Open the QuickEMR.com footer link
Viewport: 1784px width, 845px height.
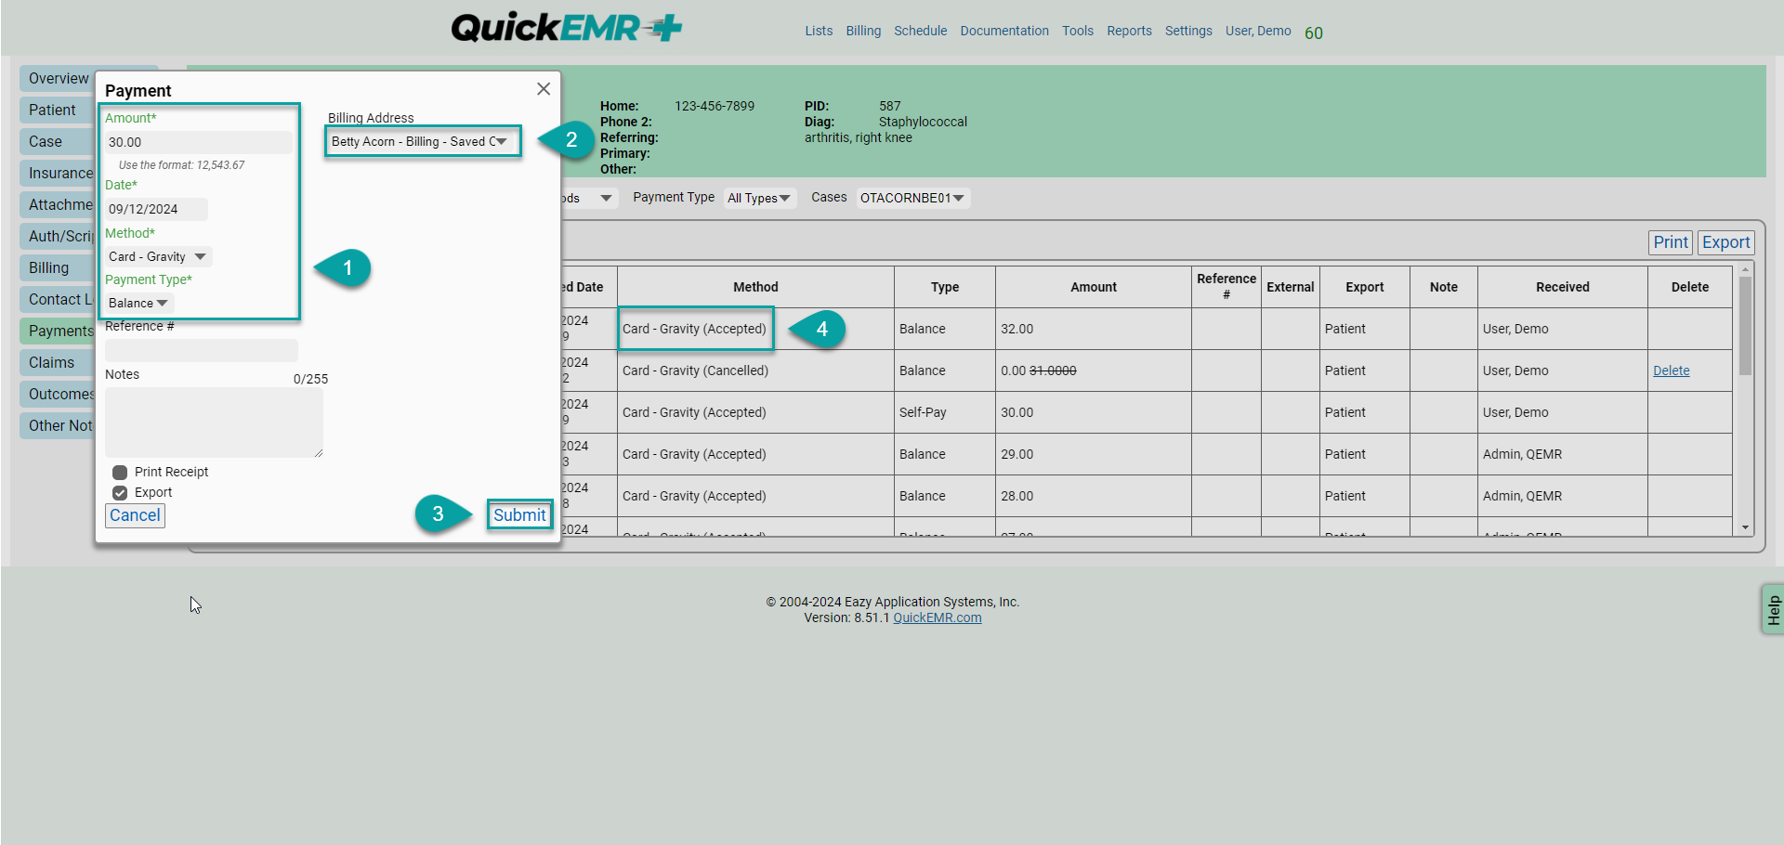coord(938,617)
